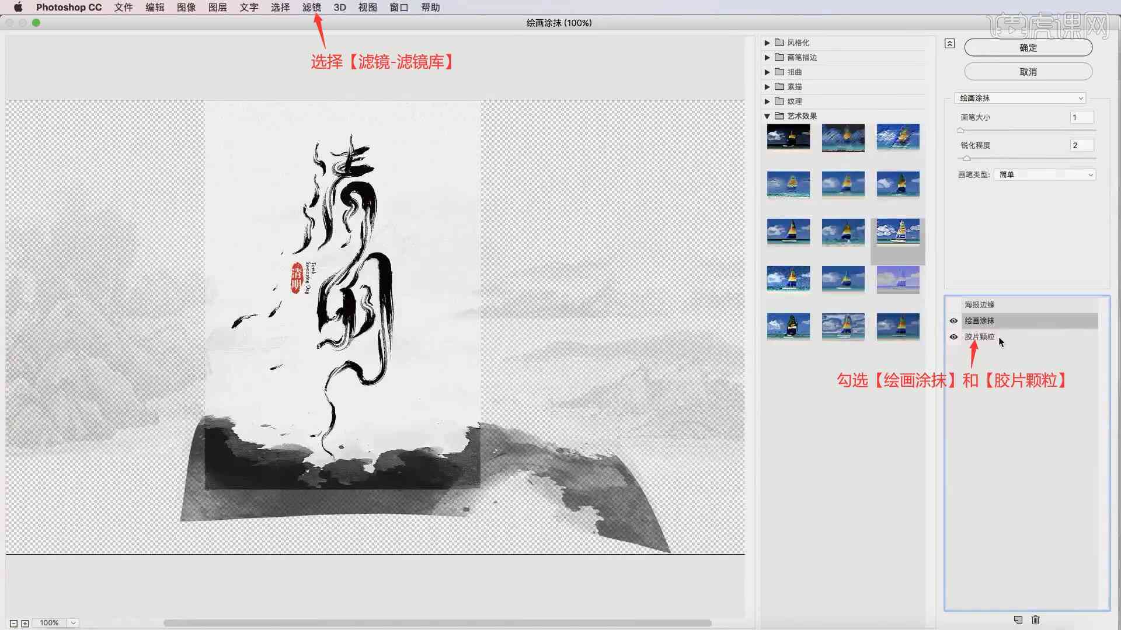Select the 调色刀 (Palette Knife) filter thumbnail
Screen dimensions: 1121x630
coord(843,185)
